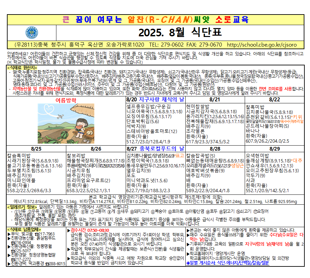Select '찰흑미밥' in the 8/22 cell
Image resolution: width=310 pixels, height=278 pixels.
pyautogui.click(x=255, y=107)
